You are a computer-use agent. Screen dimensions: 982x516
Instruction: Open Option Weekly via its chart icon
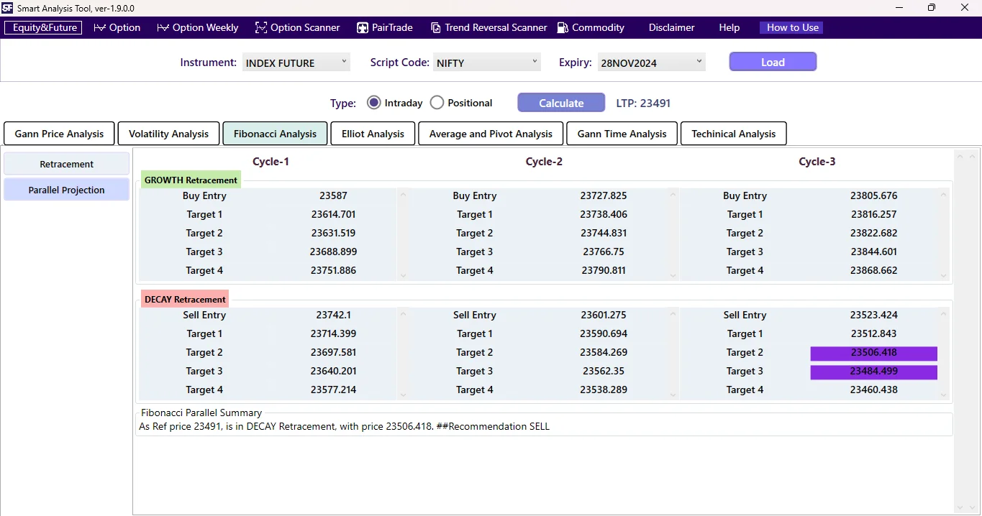pos(161,27)
